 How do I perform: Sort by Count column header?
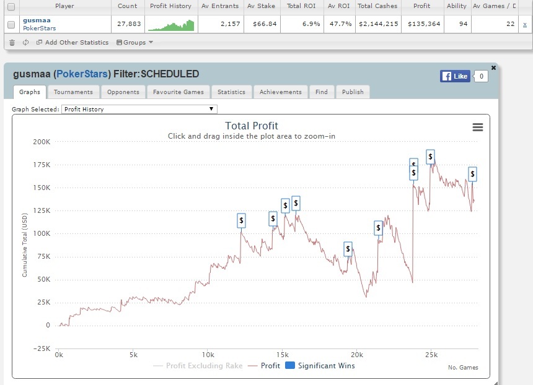tap(128, 6)
